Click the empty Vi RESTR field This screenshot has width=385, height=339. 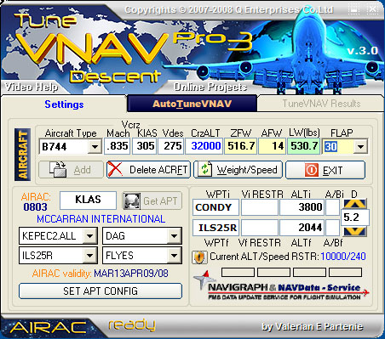tap(260, 207)
